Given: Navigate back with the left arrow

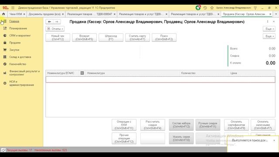Looking at the screenshot, I should coord(49,22).
